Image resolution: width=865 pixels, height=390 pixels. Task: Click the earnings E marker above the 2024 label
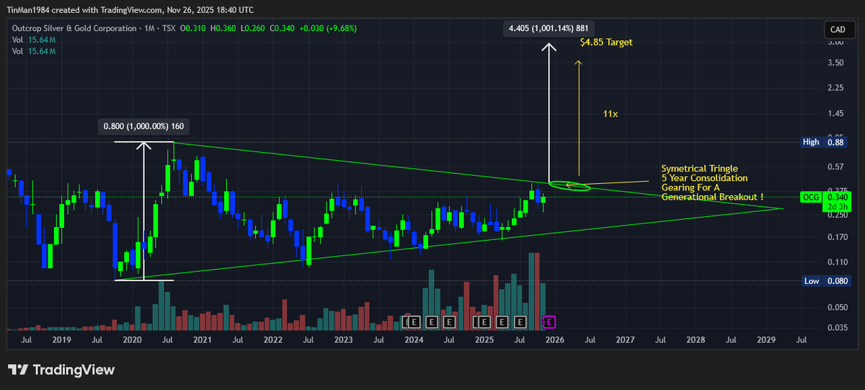[415, 322]
